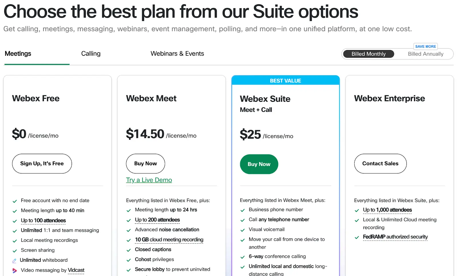Open the Try a Live Demo link

click(149, 180)
